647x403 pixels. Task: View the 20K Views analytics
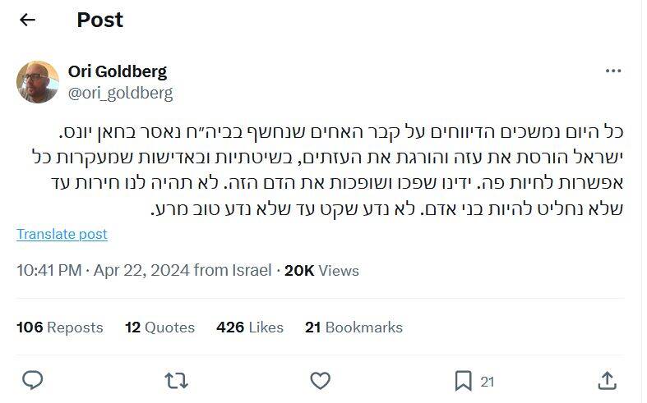pyautogui.click(x=321, y=270)
